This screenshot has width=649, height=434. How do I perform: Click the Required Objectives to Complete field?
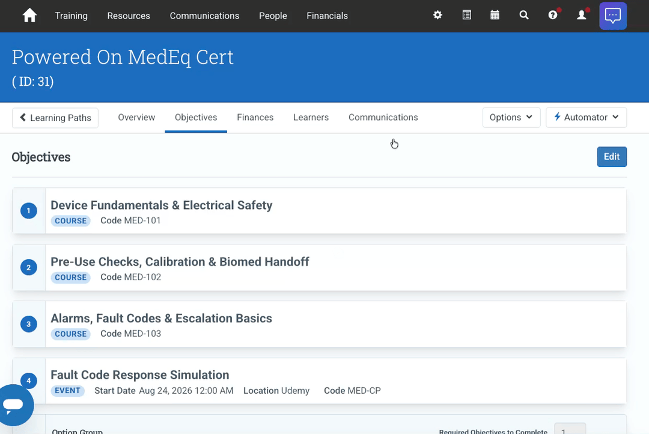(x=570, y=429)
